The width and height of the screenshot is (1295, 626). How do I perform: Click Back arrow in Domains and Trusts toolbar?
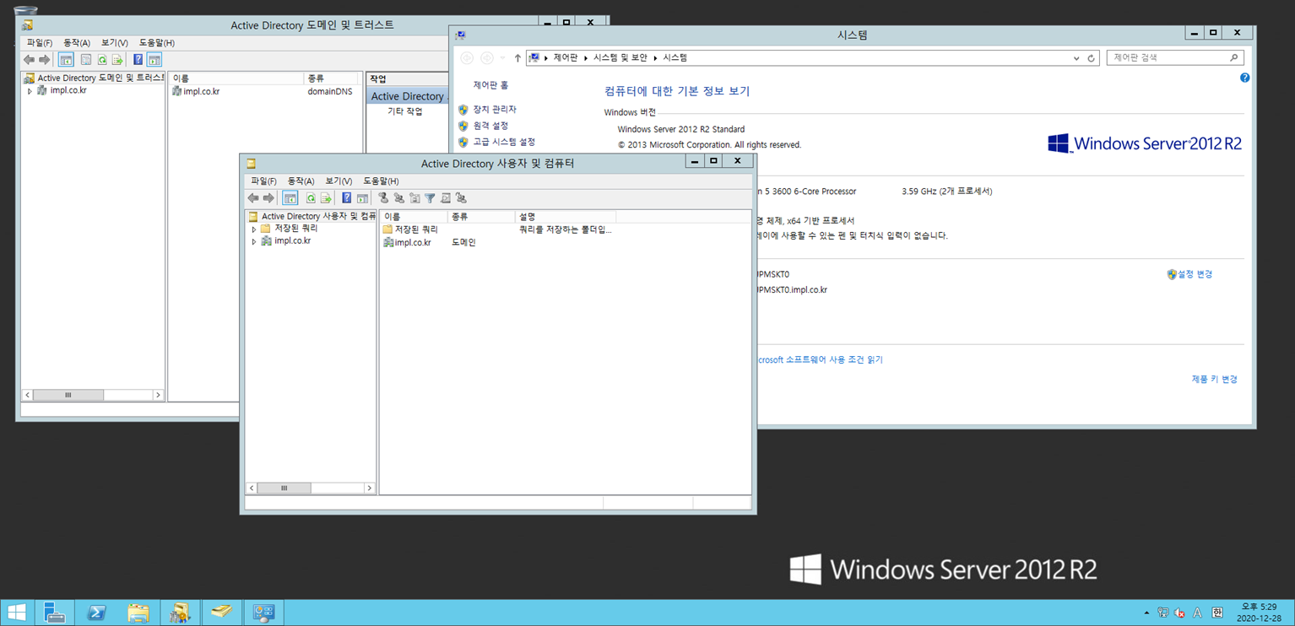[x=30, y=60]
